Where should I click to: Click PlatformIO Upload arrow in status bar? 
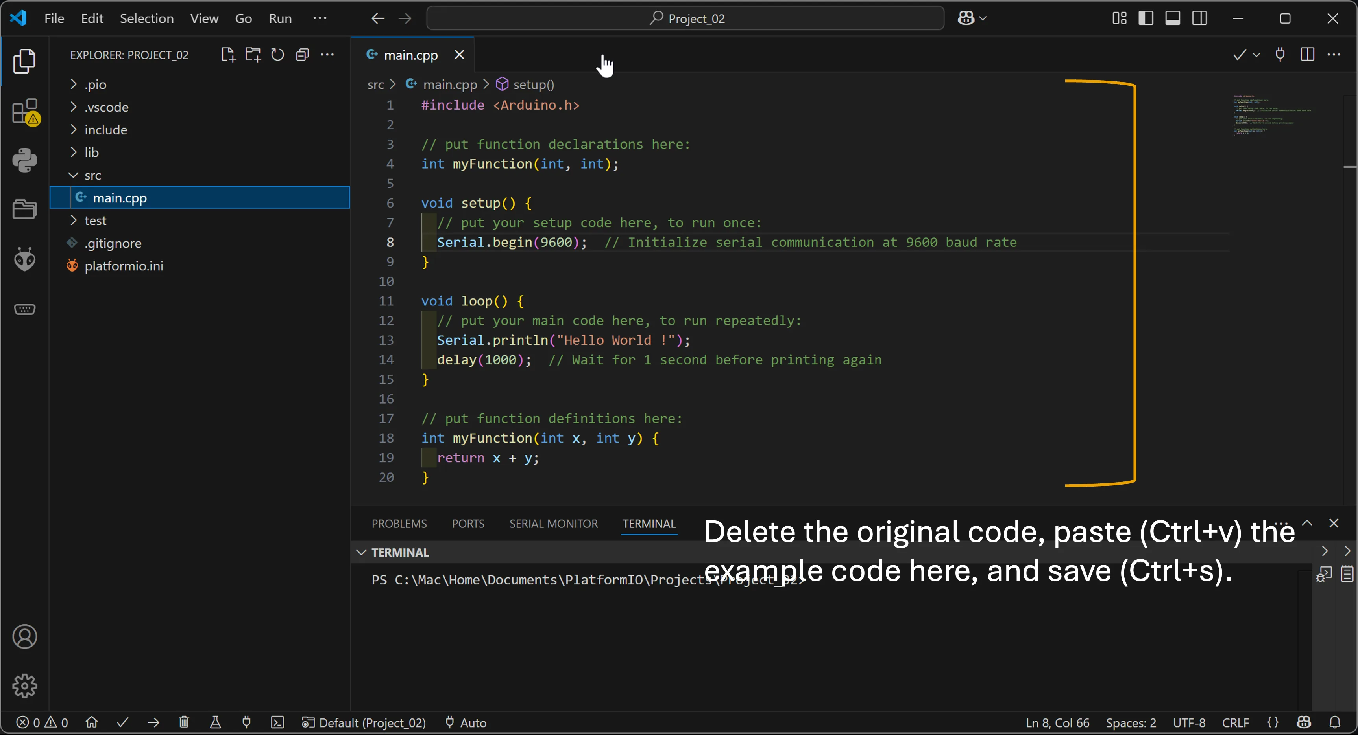tap(153, 722)
